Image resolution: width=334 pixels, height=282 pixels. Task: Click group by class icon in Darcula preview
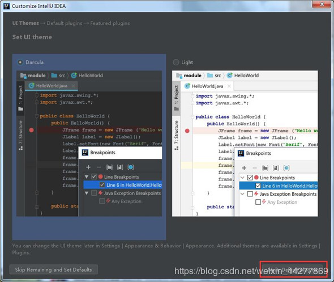[131, 167]
